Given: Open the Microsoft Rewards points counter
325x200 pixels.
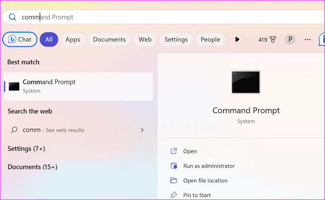Looking at the screenshot, I should [267, 39].
